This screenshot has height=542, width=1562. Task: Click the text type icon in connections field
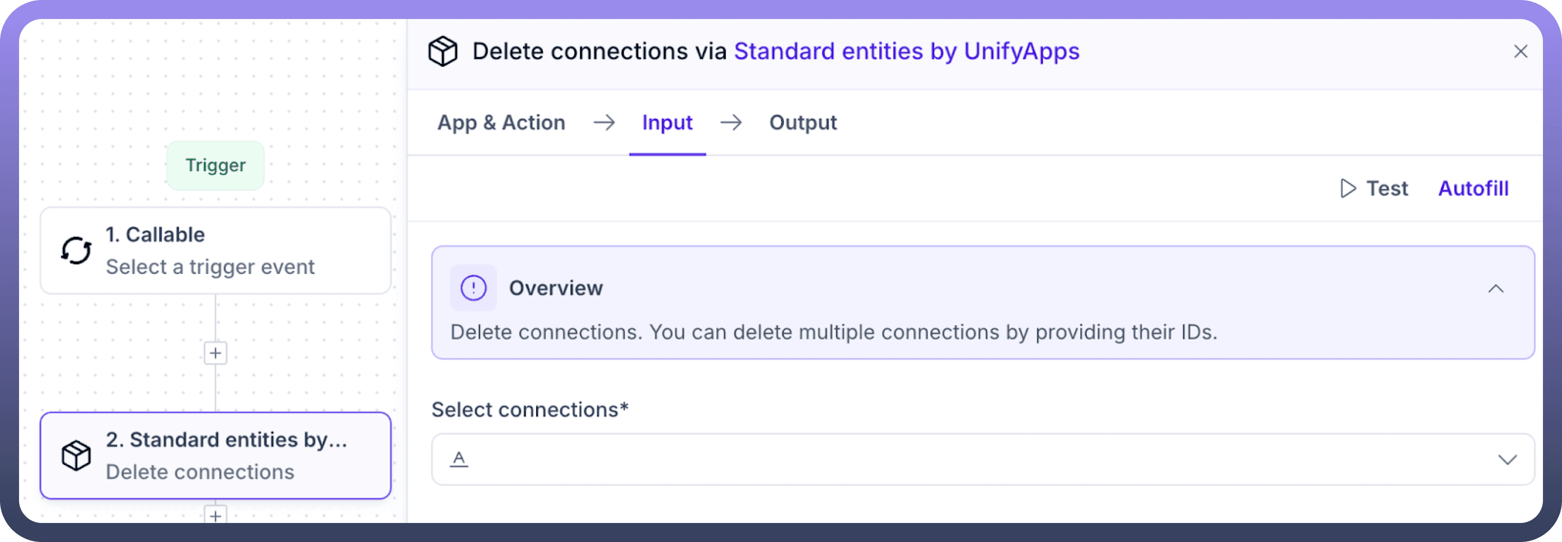(x=459, y=459)
